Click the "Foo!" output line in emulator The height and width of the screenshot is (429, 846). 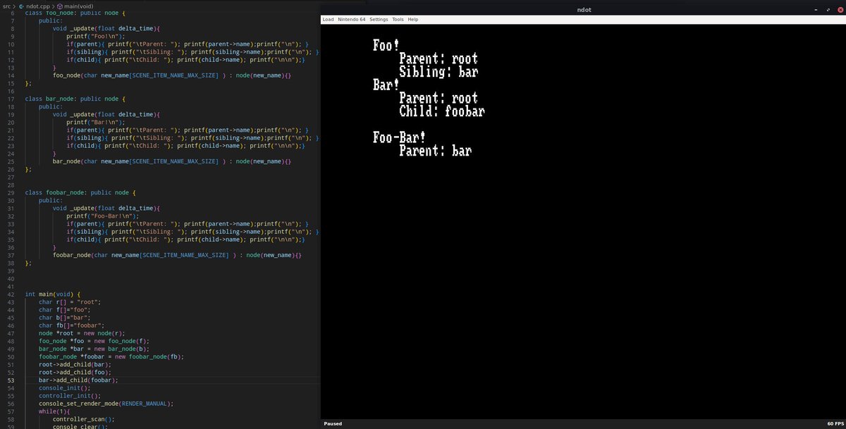(x=386, y=46)
